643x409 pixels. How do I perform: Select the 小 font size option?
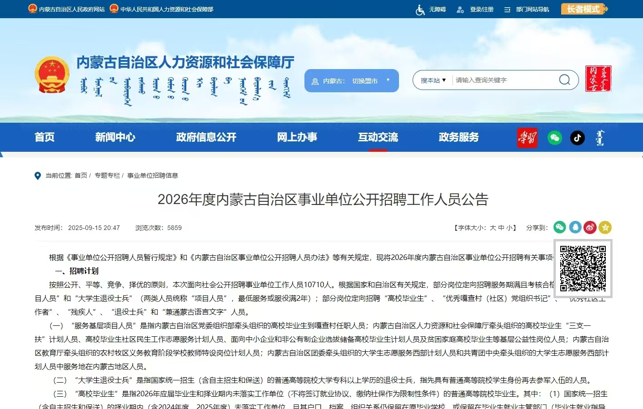(510, 228)
